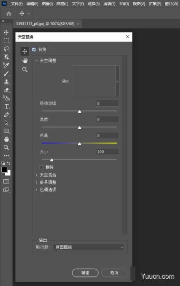Select the Path Selection tool

(6, 123)
